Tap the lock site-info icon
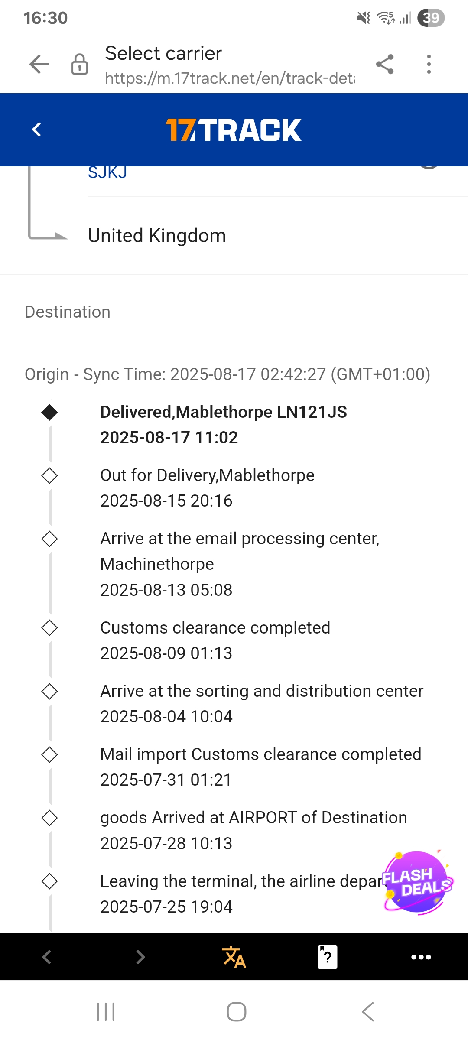The height and width of the screenshot is (1040, 468). (80, 65)
